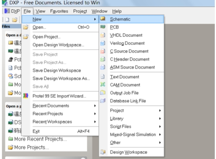This screenshot has height=159, width=216.
Task: Choose Open Design Workspace...
Action: point(60,45)
